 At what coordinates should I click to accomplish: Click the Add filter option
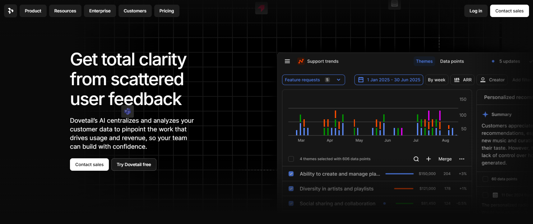[x=522, y=80]
